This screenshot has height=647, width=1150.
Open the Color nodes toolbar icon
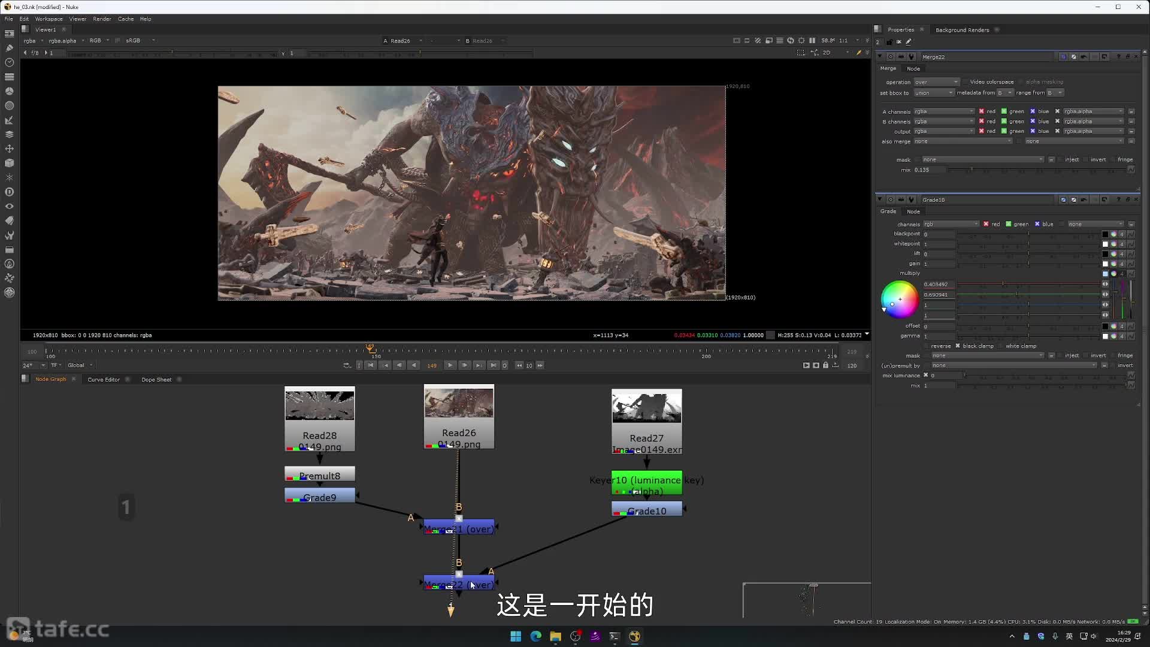[9, 91]
